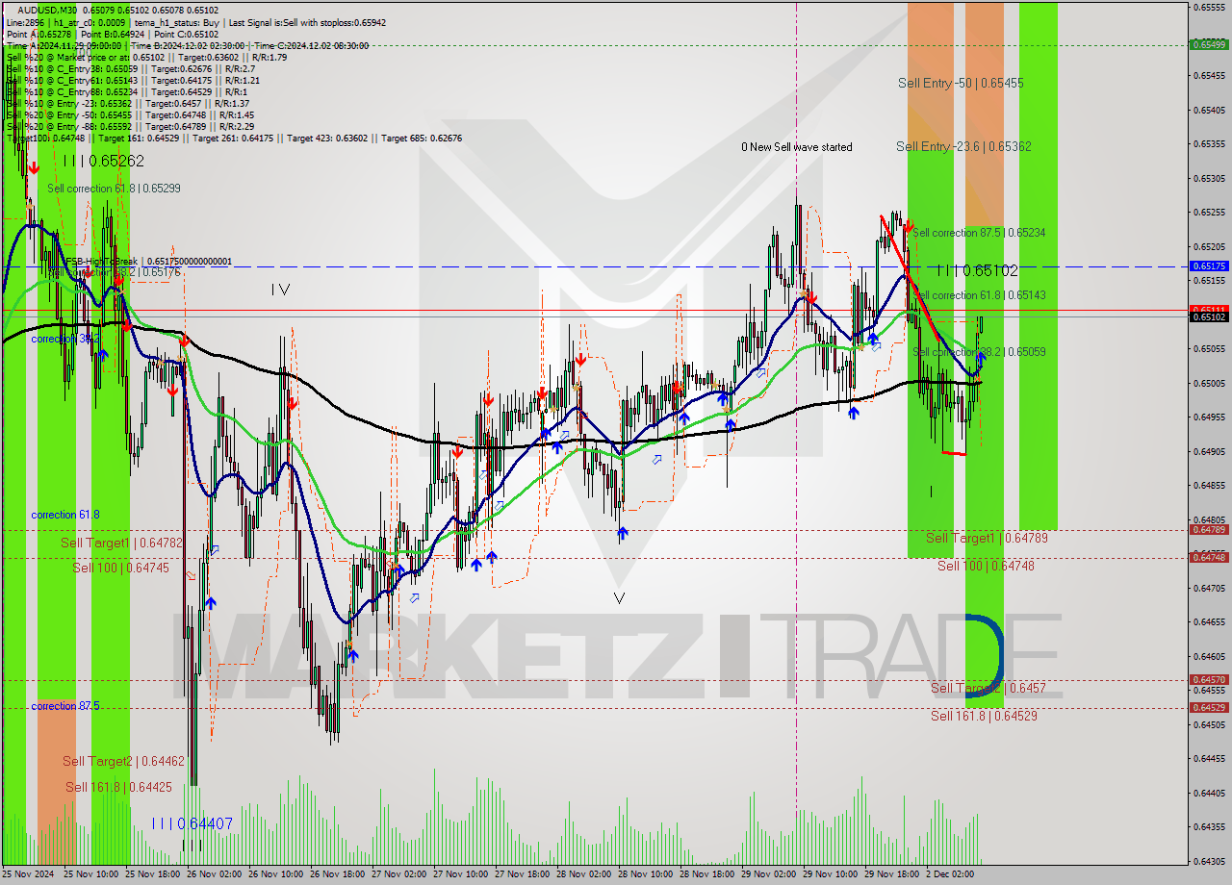Screen dimensions: 1232x885
Task: Click the blue 'correction 87.5' label
Action: point(64,706)
